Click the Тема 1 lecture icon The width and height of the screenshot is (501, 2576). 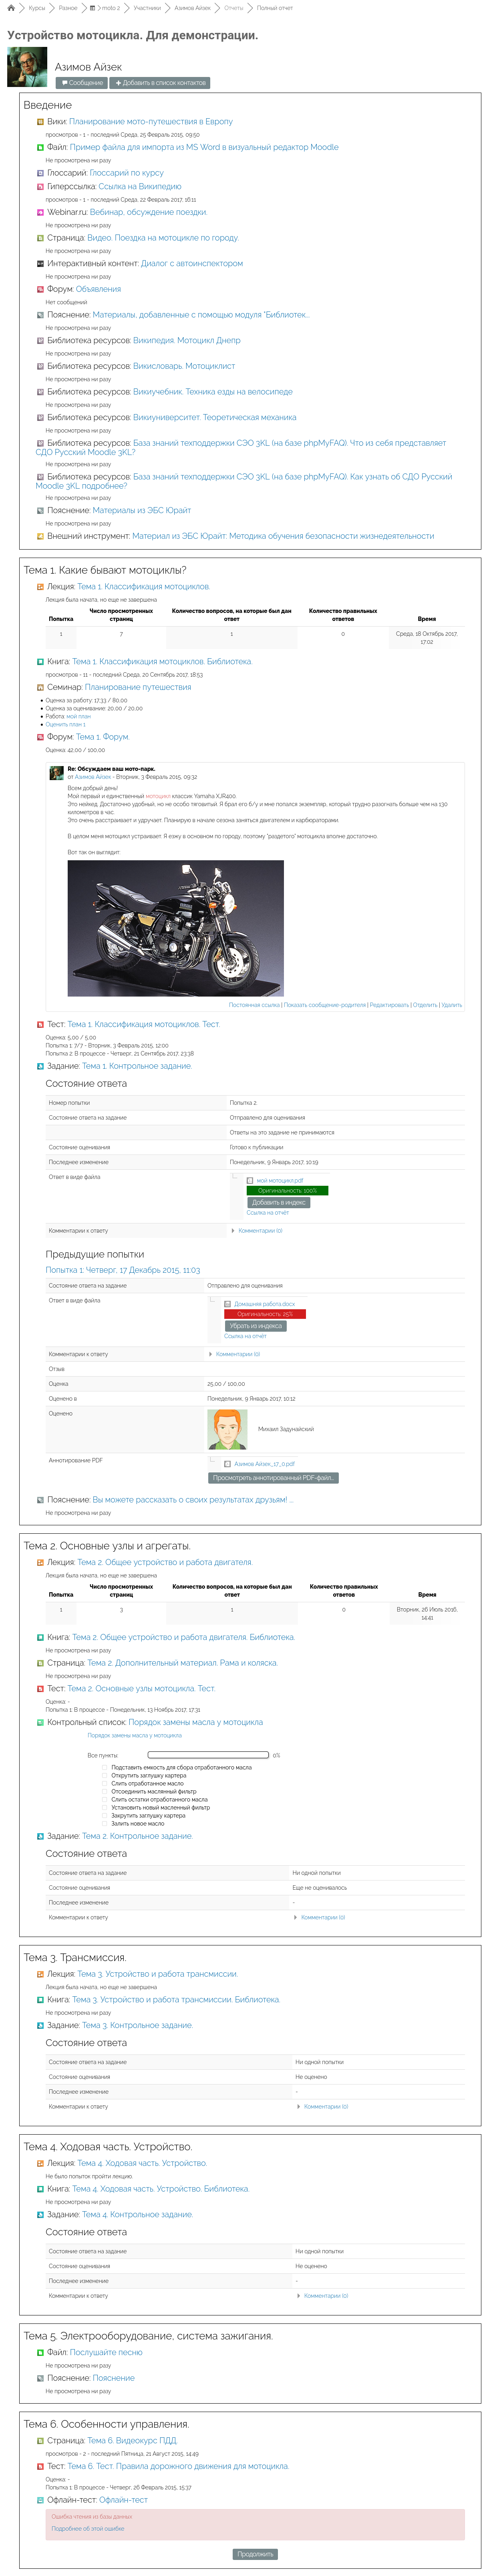click(x=41, y=587)
